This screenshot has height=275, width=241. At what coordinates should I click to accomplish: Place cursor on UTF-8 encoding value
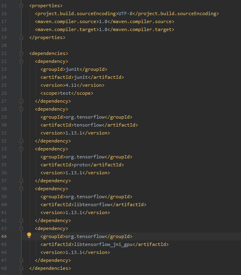tap(126, 14)
